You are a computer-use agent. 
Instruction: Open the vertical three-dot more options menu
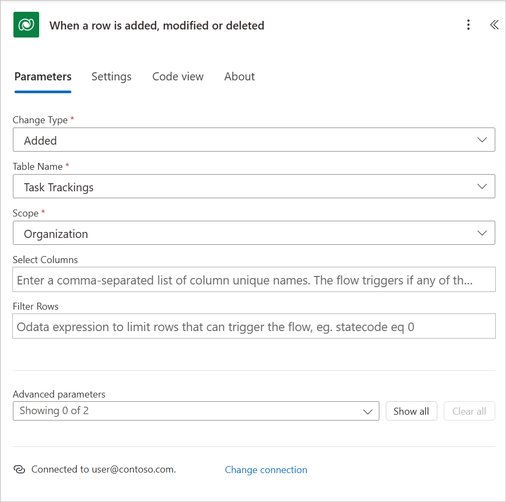468,25
